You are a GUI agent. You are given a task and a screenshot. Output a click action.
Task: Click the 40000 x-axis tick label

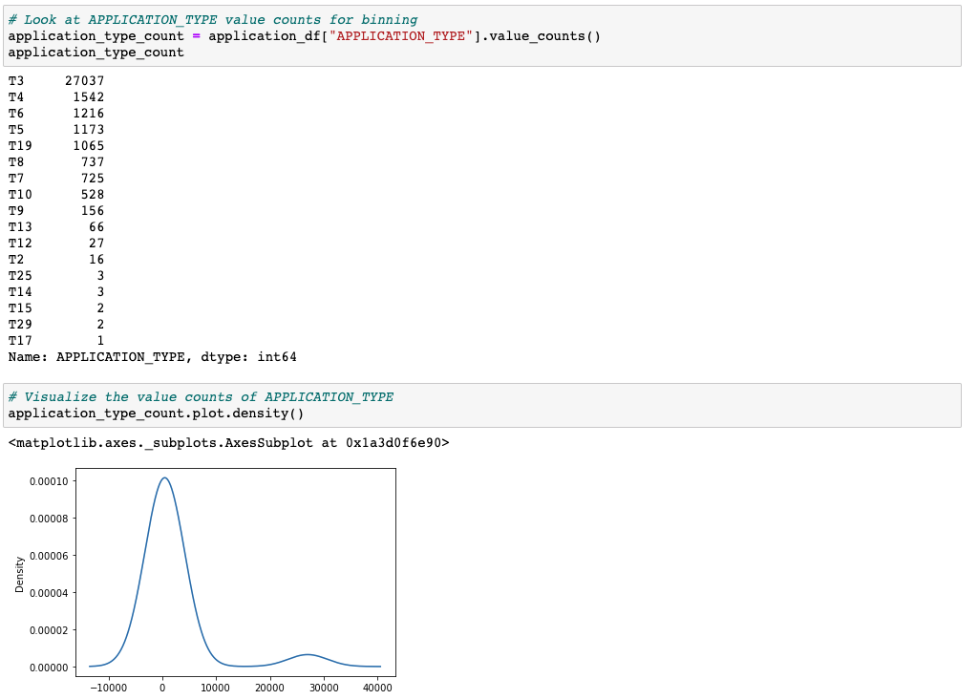[377, 688]
